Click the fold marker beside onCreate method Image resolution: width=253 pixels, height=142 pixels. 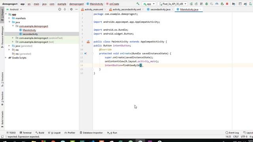tap(93, 54)
